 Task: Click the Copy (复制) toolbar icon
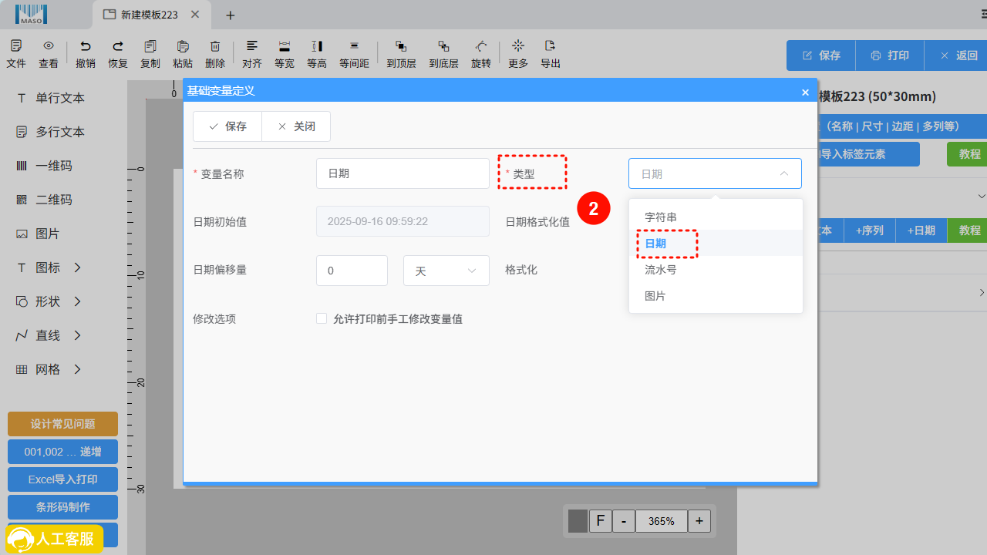150,47
